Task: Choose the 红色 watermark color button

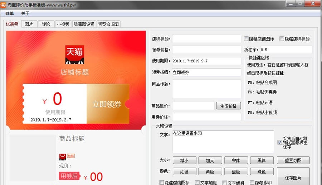Action: (184, 171)
